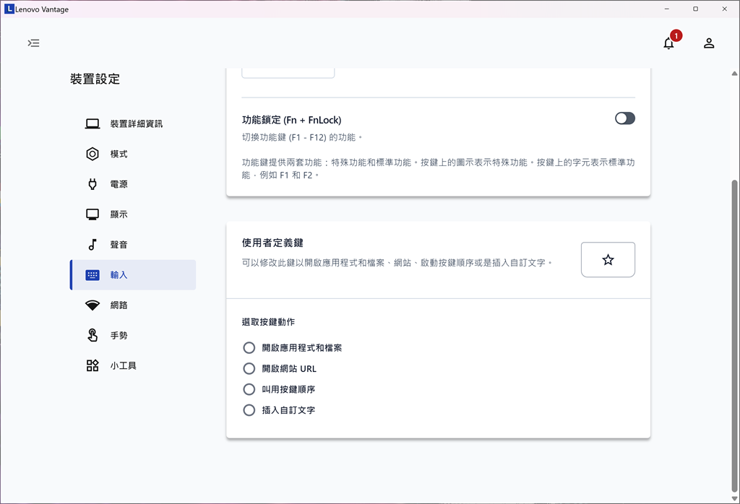Collapse the sidebar navigation menu icon
This screenshot has width=740, height=504.
[34, 43]
